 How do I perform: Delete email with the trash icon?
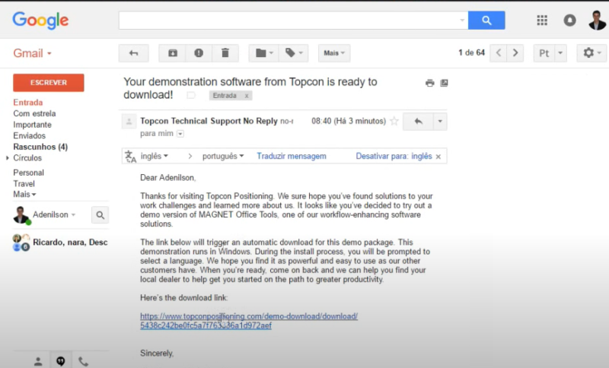click(x=225, y=52)
